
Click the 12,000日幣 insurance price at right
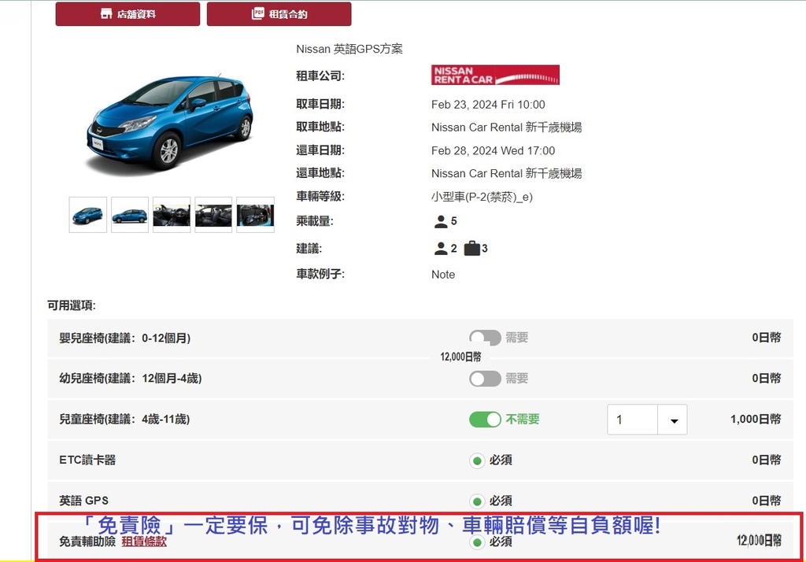(759, 541)
